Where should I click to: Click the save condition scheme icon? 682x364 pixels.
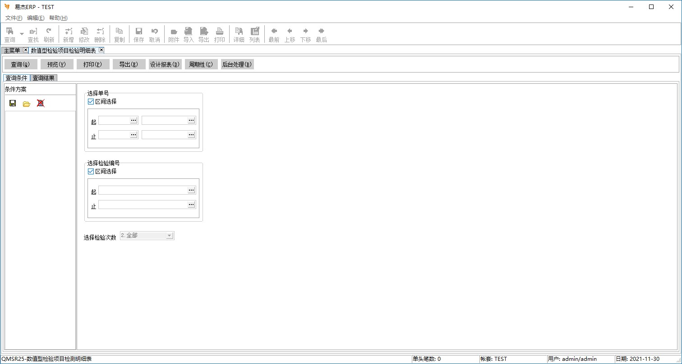click(13, 103)
